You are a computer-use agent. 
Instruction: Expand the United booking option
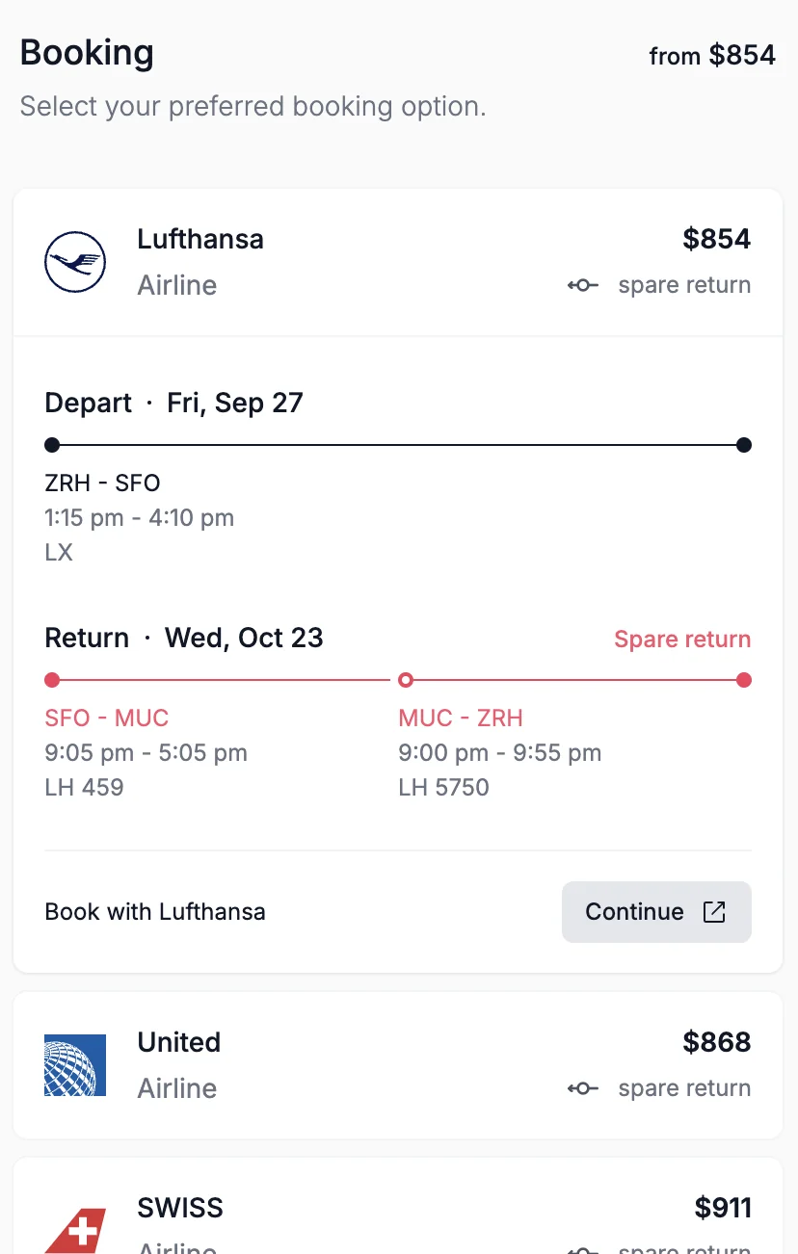397,1065
